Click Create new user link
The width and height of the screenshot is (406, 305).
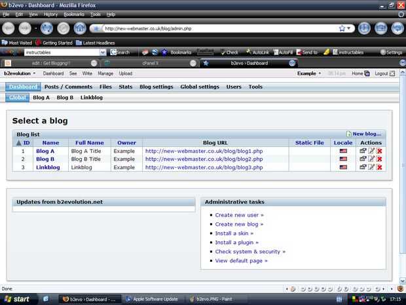[239, 215]
